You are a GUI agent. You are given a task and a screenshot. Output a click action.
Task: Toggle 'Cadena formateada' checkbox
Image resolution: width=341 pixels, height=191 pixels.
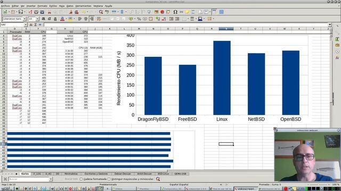coord(81,179)
